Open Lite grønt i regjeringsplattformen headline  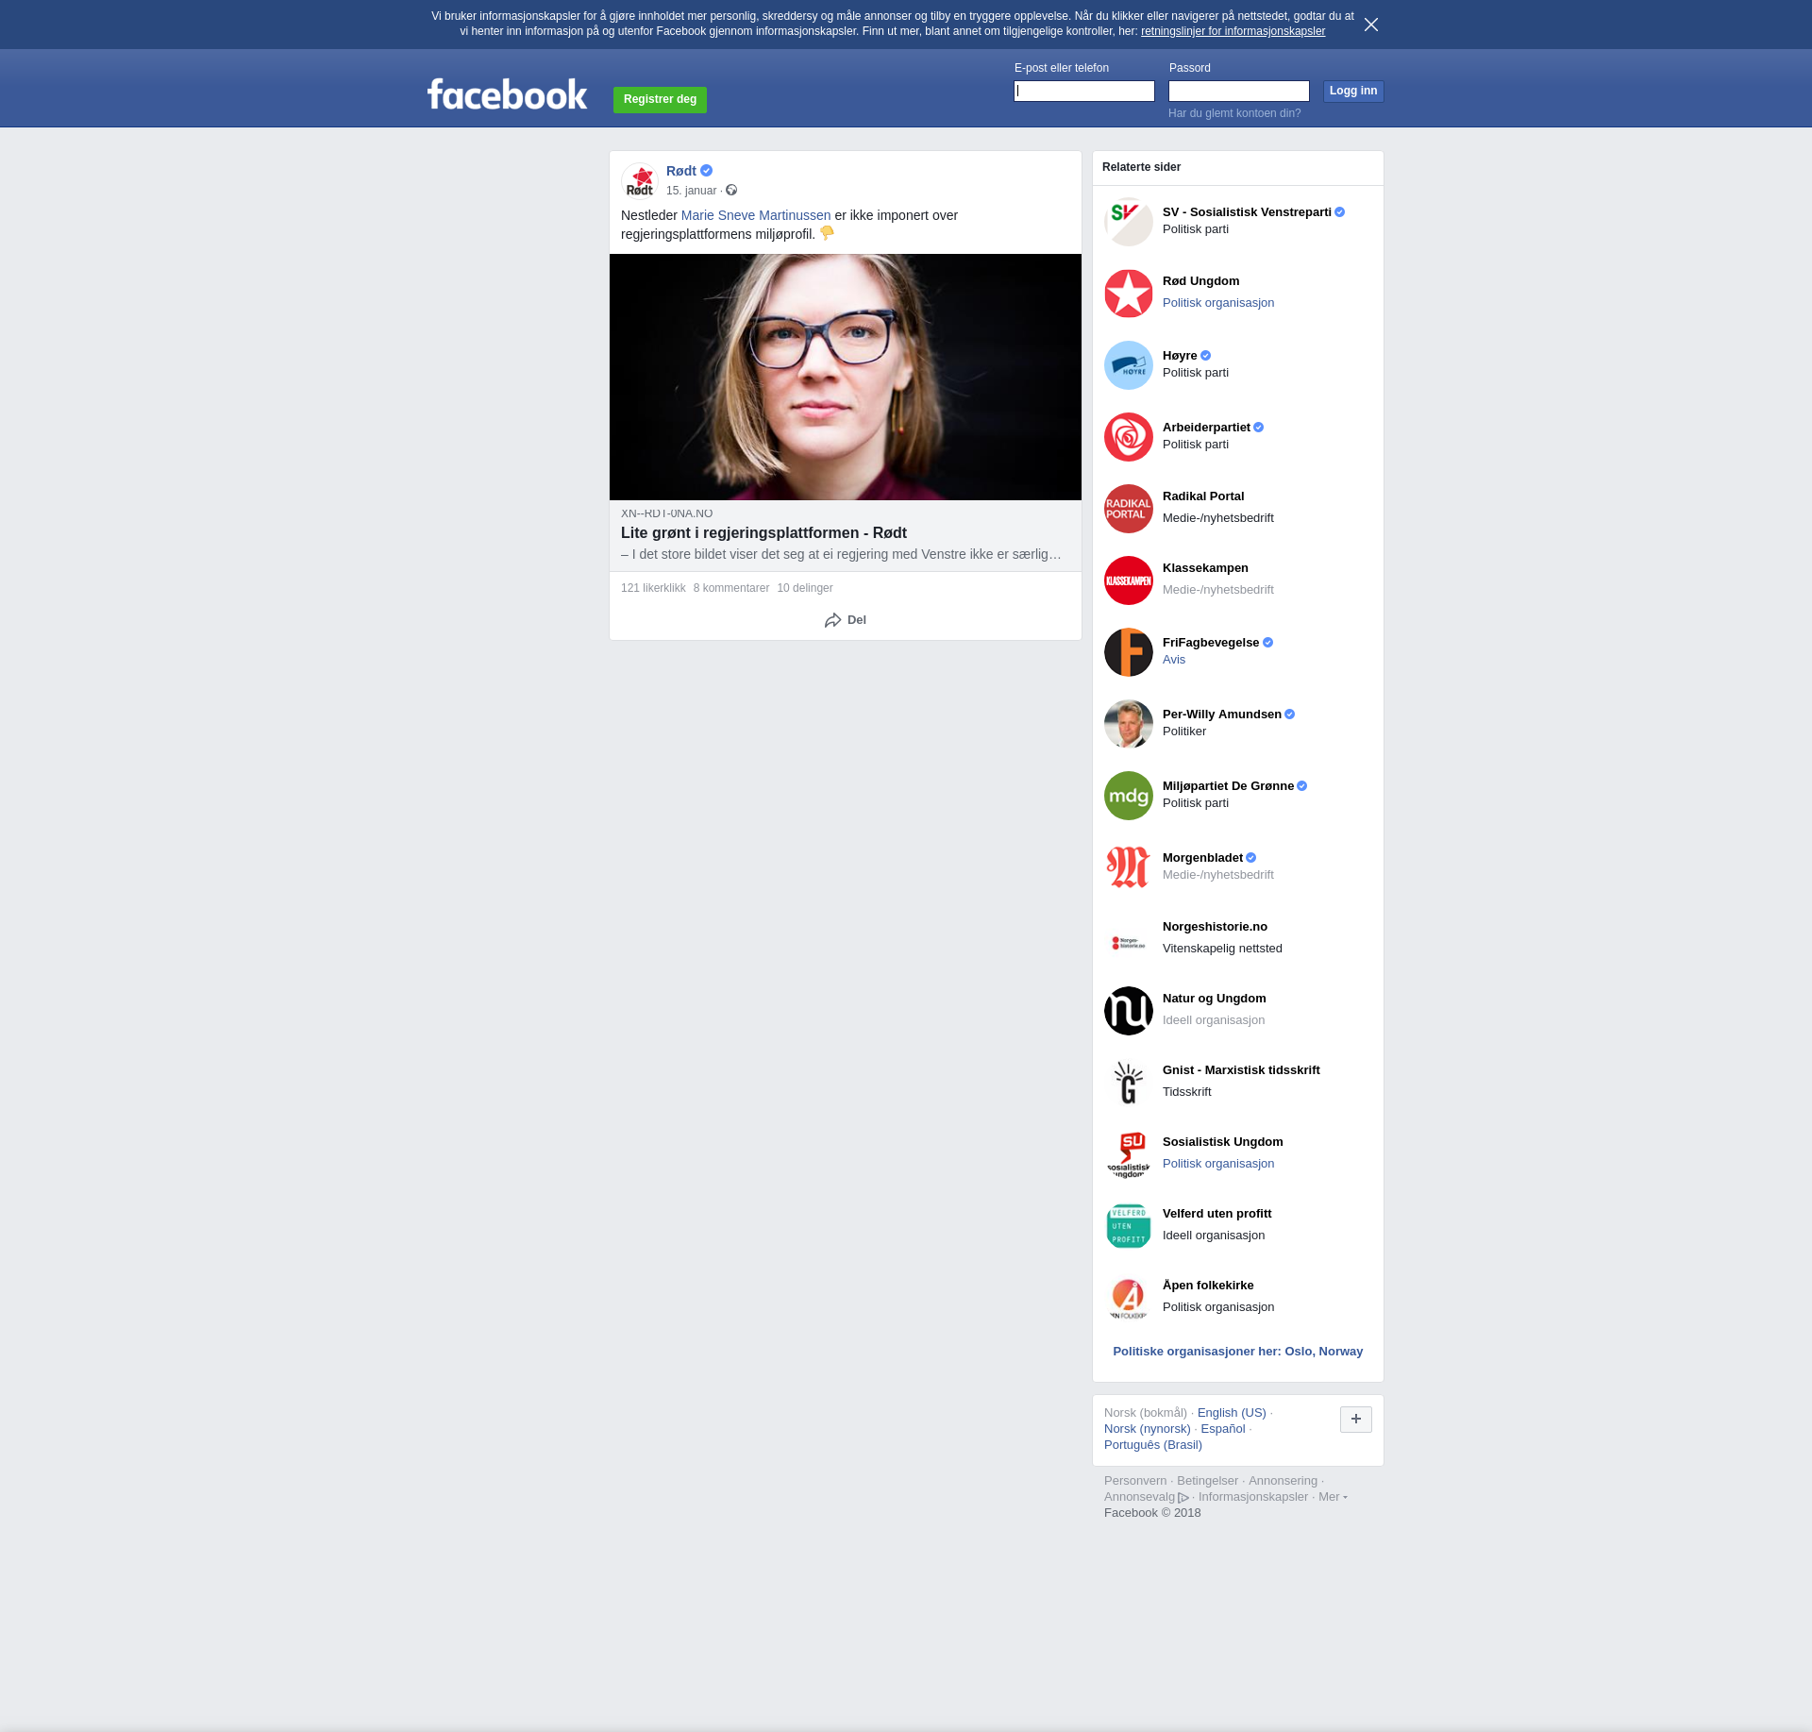(x=763, y=533)
